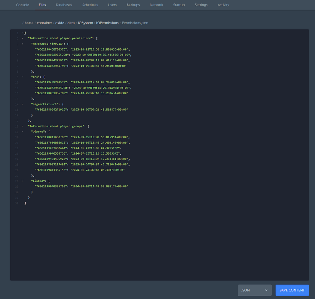Go to the Schedules tab
The image size is (315, 299).
pyautogui.click(x=90, y=5)
